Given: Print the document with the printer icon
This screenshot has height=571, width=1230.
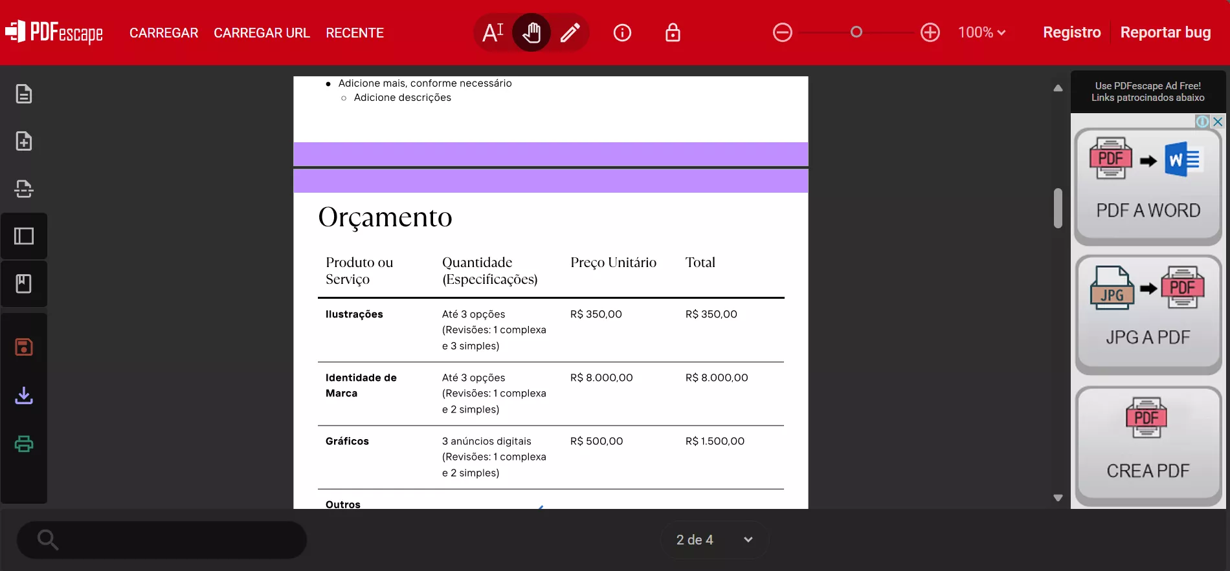Looking at the screenshot, I should pos(24,444).
